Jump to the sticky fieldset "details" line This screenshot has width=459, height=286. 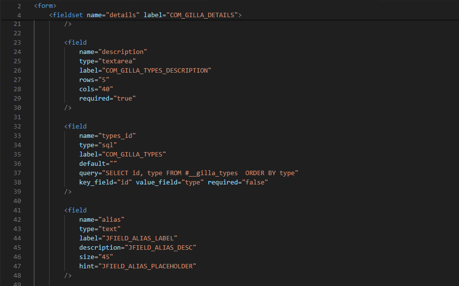click(x=145, y=15)
